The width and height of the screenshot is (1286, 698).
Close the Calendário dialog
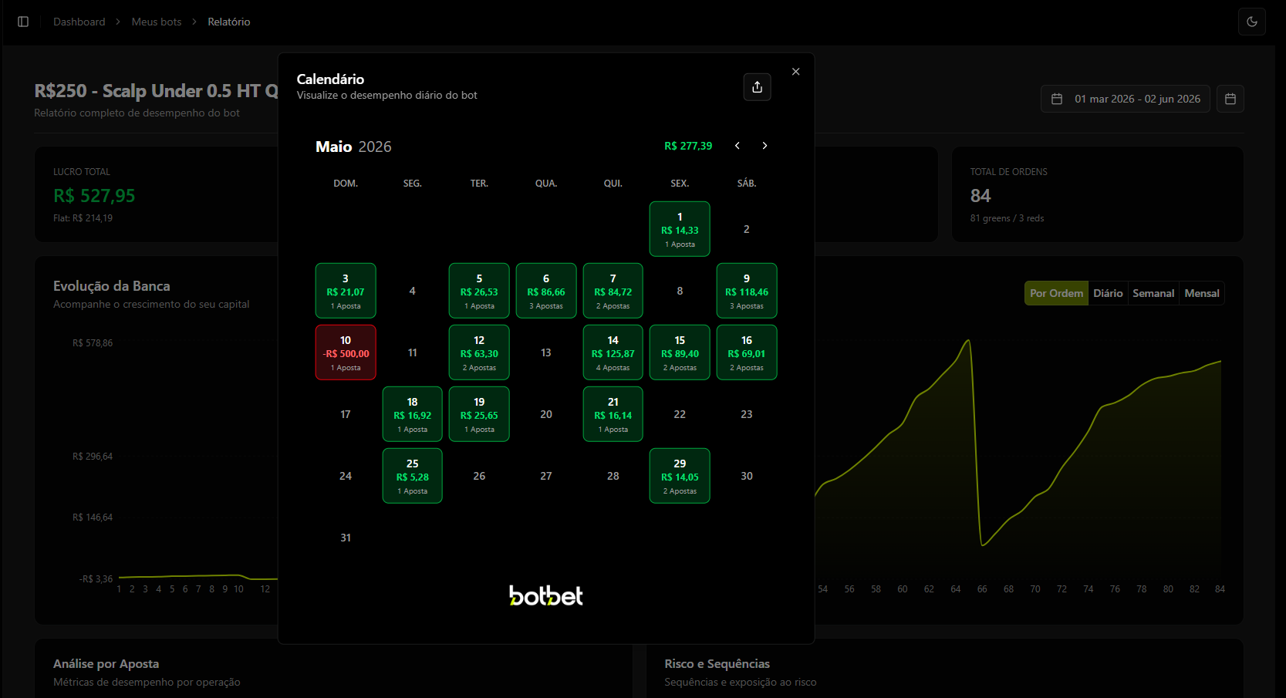click(795, 72)
